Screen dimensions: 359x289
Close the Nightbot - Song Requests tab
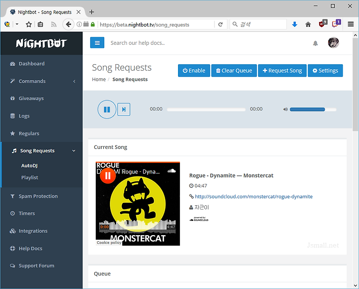click(78, 12)
